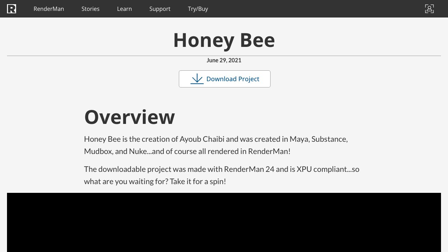This screenshot has height=252, width=448.
Task: Click the June 29, 2021 date
Action: coord(224,60)
